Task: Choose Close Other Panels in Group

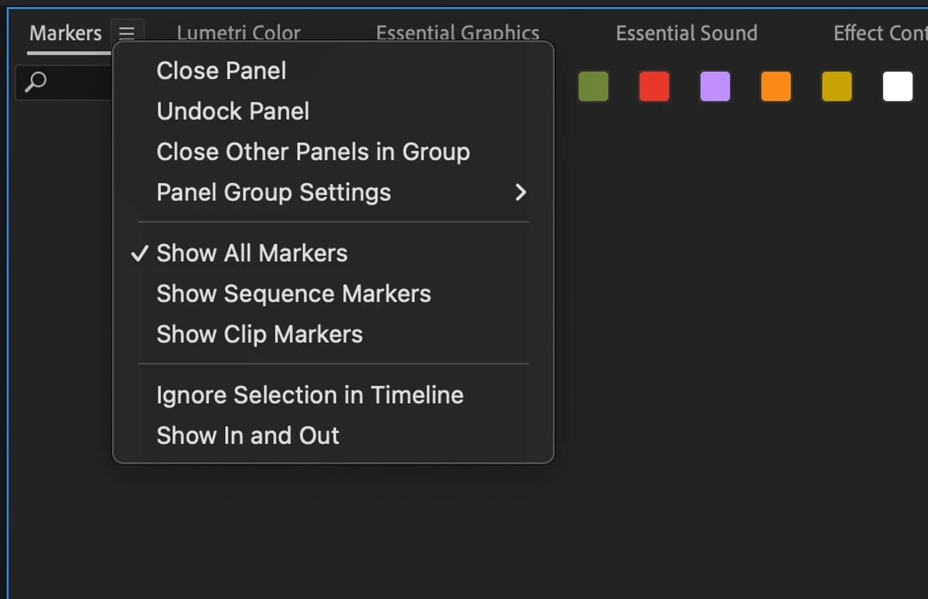Action: pyautogui.click(x=312, y=151)
